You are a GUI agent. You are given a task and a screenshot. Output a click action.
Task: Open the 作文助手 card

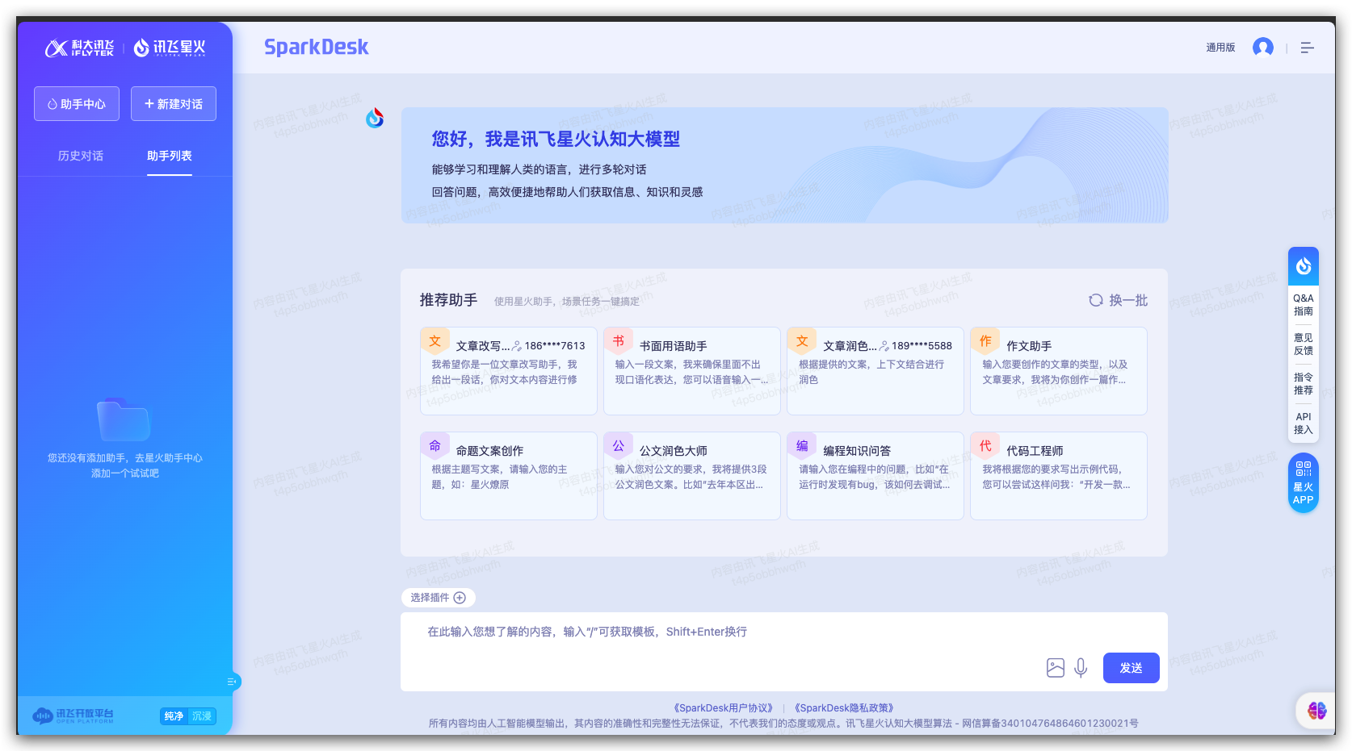tap(1059, 371)
